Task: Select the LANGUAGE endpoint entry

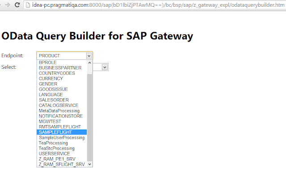Action: pyautogui.click(x=62, y=95)
